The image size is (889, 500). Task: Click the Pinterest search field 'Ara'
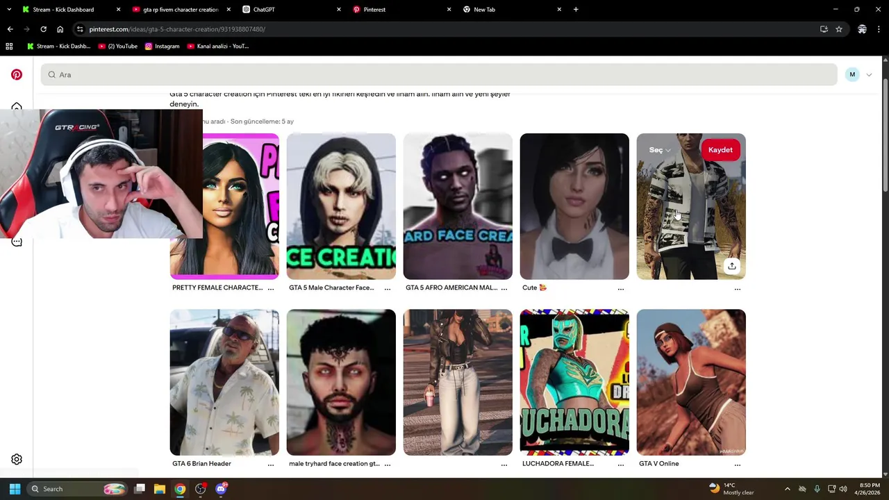(439, 74)
